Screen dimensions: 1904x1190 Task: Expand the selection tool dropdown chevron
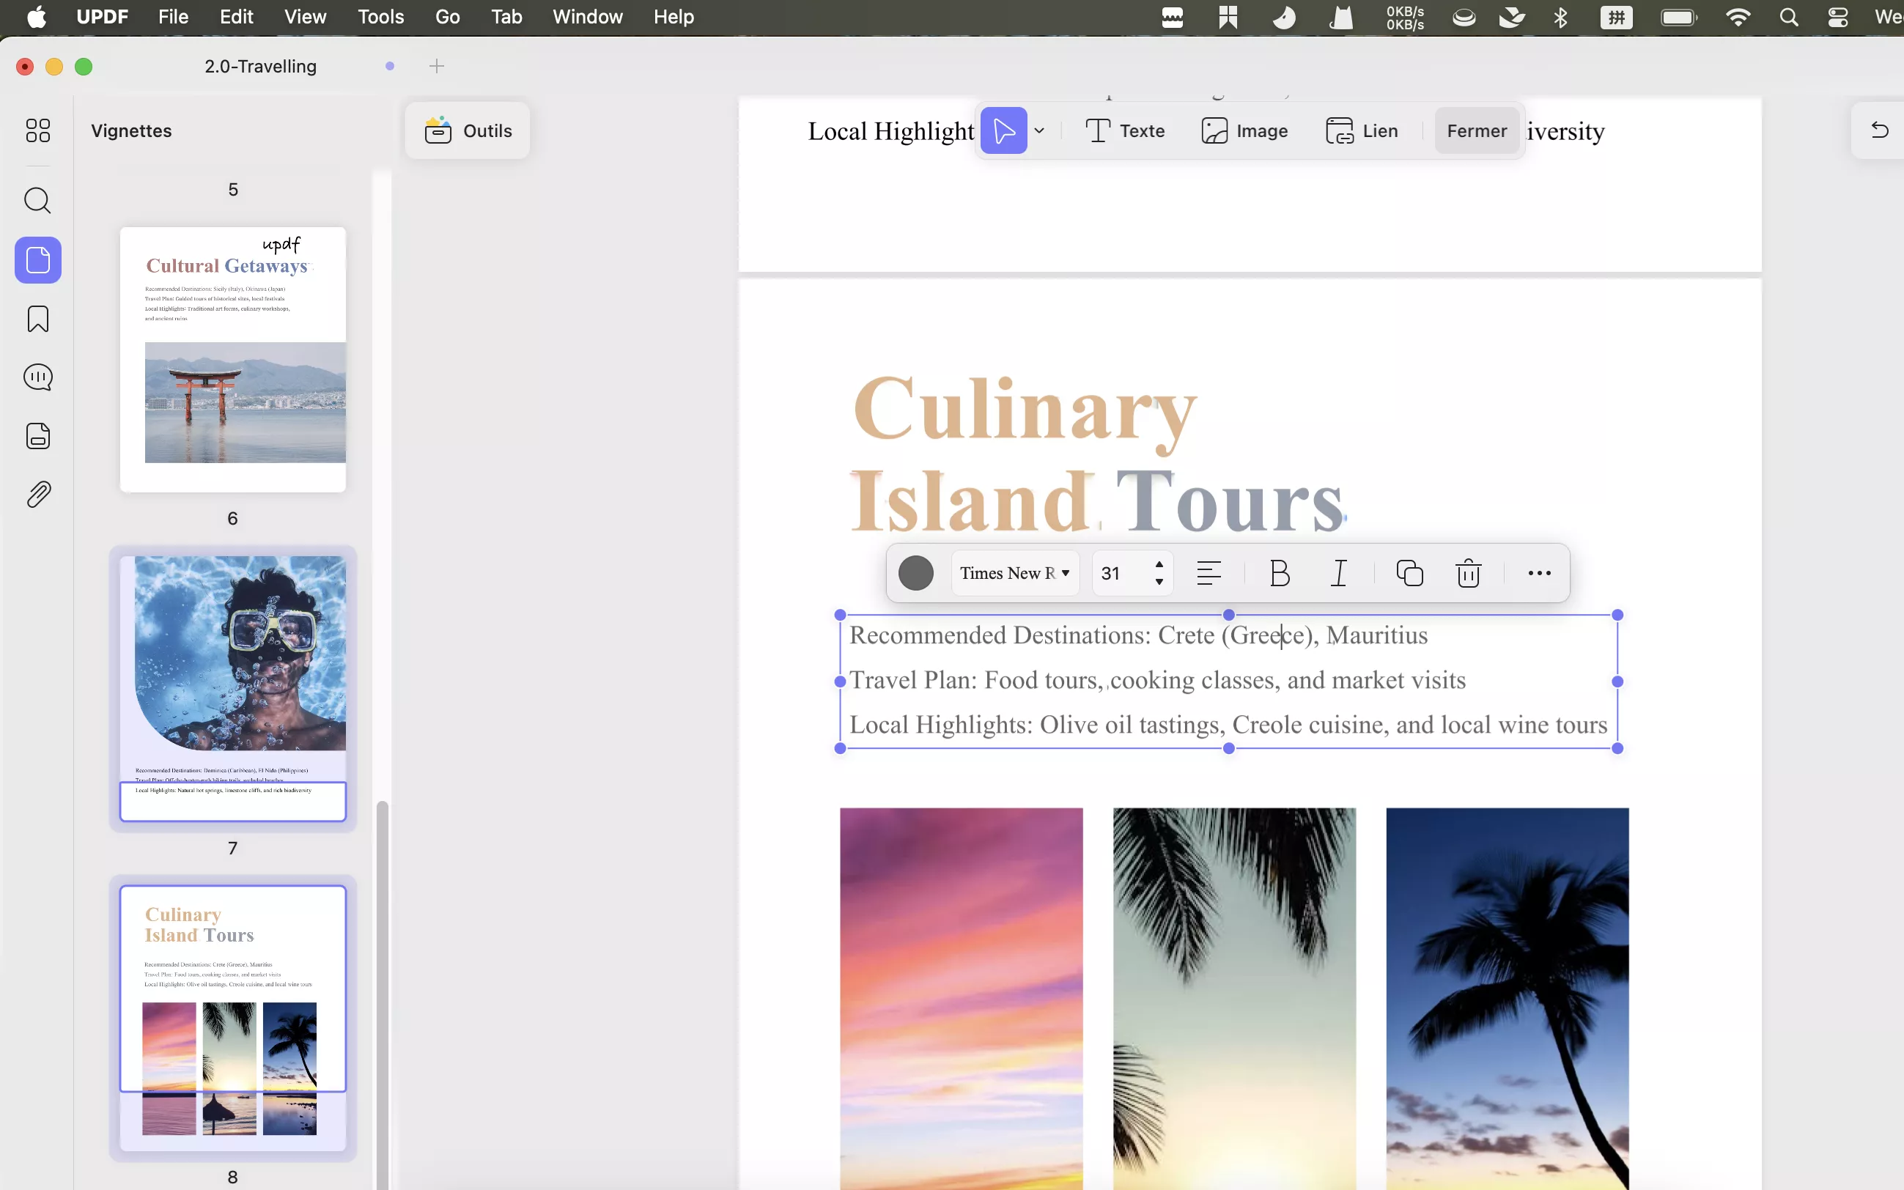(x=1039, y=130)
